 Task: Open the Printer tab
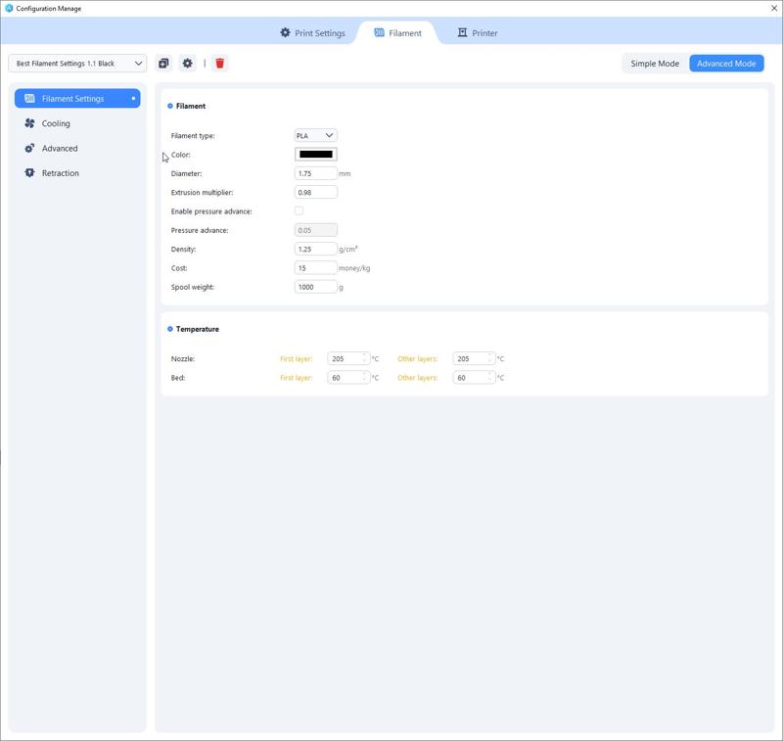(478, 33)
